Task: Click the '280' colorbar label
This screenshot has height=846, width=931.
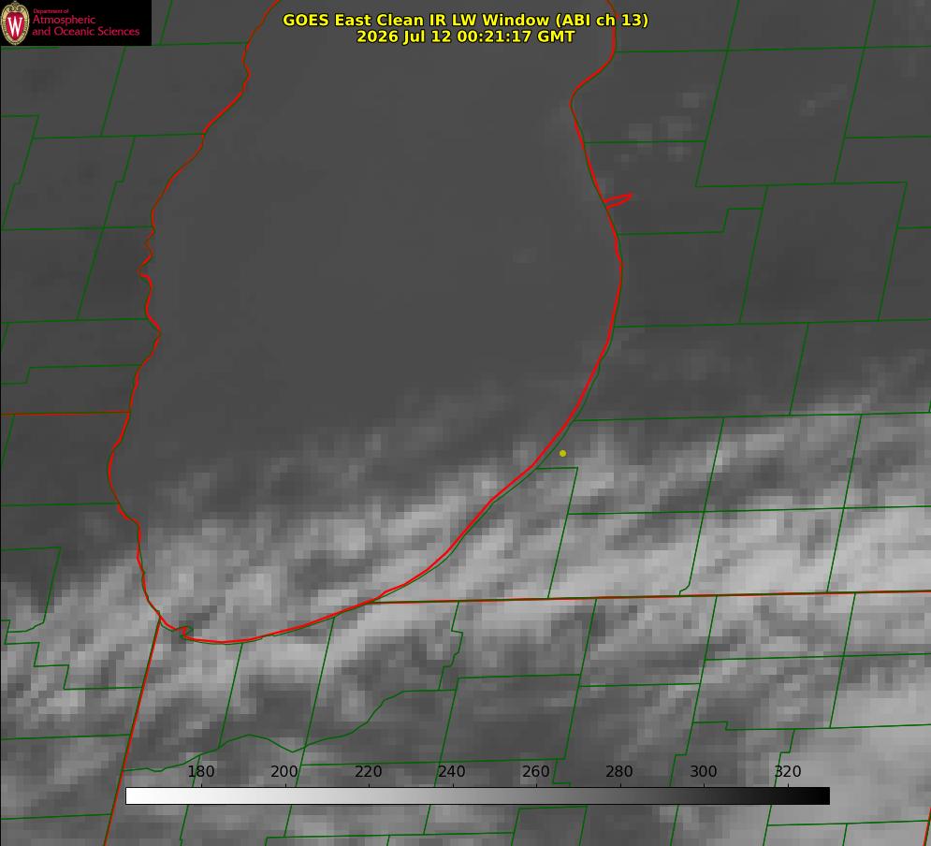Action: 619,771
